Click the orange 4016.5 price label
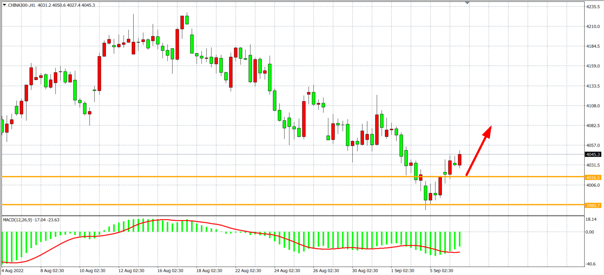Image resolution: width=604 pixels, height=275 pixels. click(593, 178)
